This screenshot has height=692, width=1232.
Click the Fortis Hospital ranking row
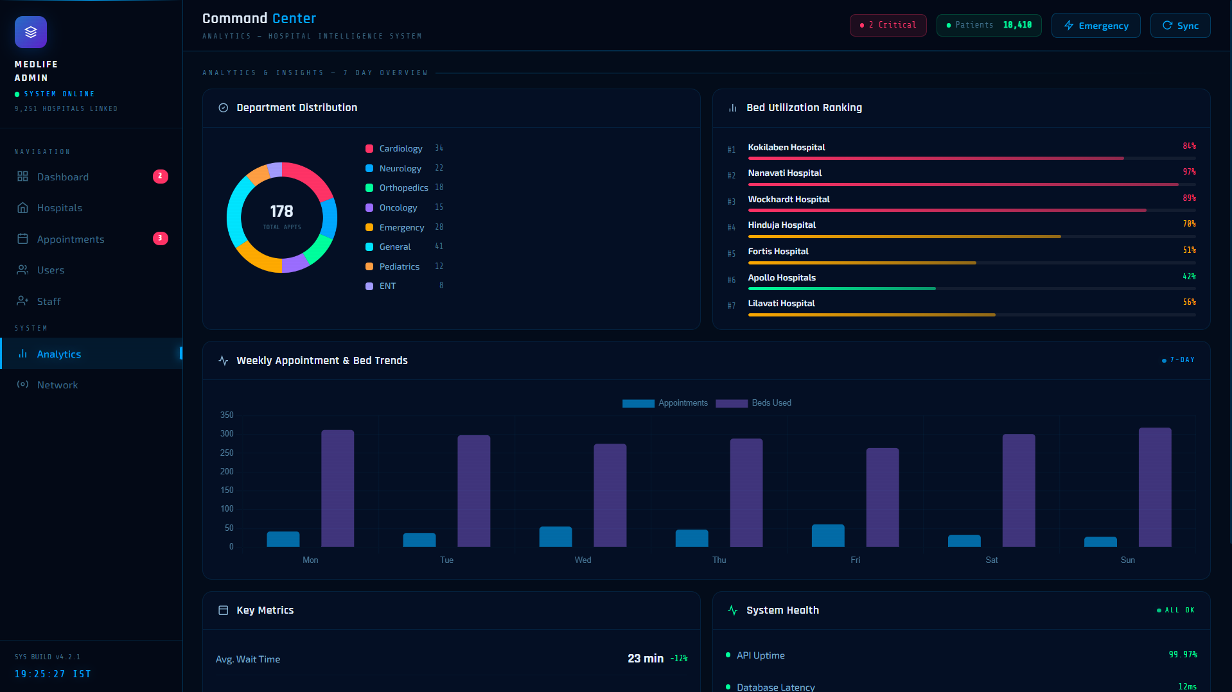click(962, 254)
